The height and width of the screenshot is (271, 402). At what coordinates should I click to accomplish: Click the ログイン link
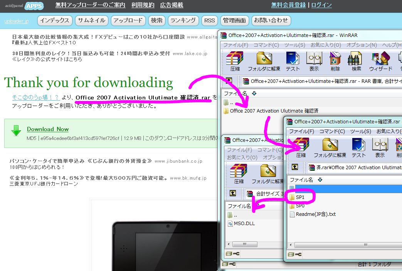pyautogui.click(x=321, y=5)
